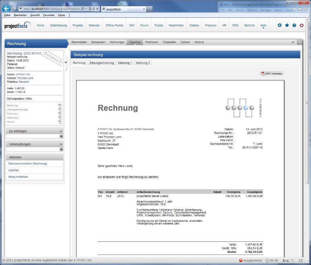Open the 5 POINT AG customer link
Image resolution: width=311 pixels, height=265 pixels.
23,75
